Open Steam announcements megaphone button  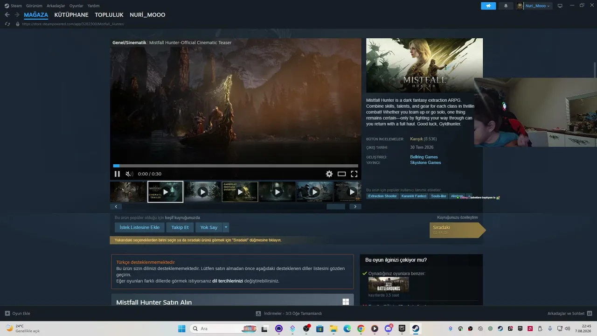(488, 6)
